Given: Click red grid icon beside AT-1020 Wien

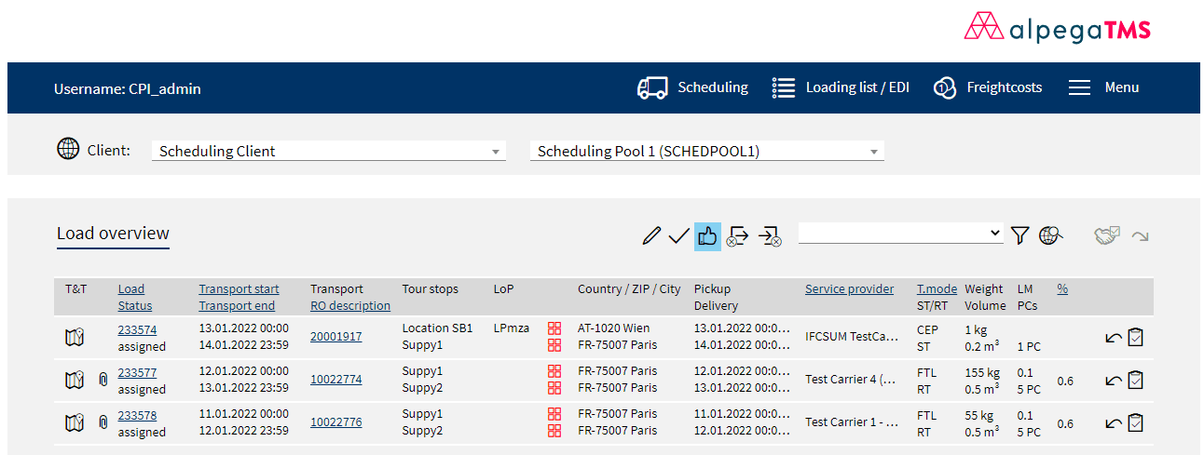Looking at the screenshot, I should pos(554,328).
